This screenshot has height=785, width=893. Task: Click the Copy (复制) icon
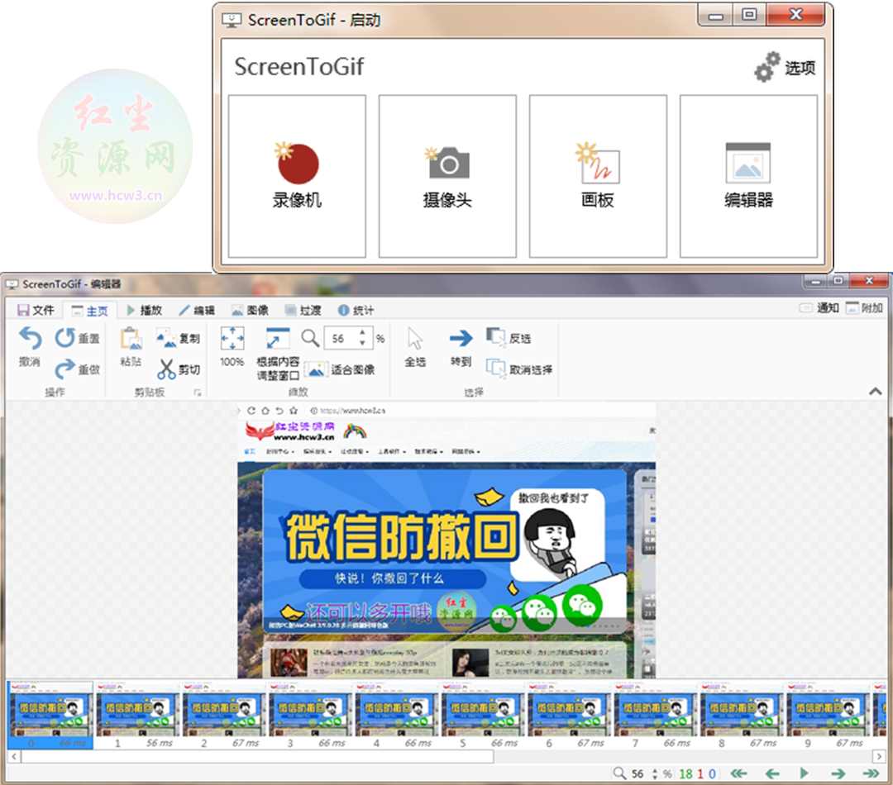(166, 338)
